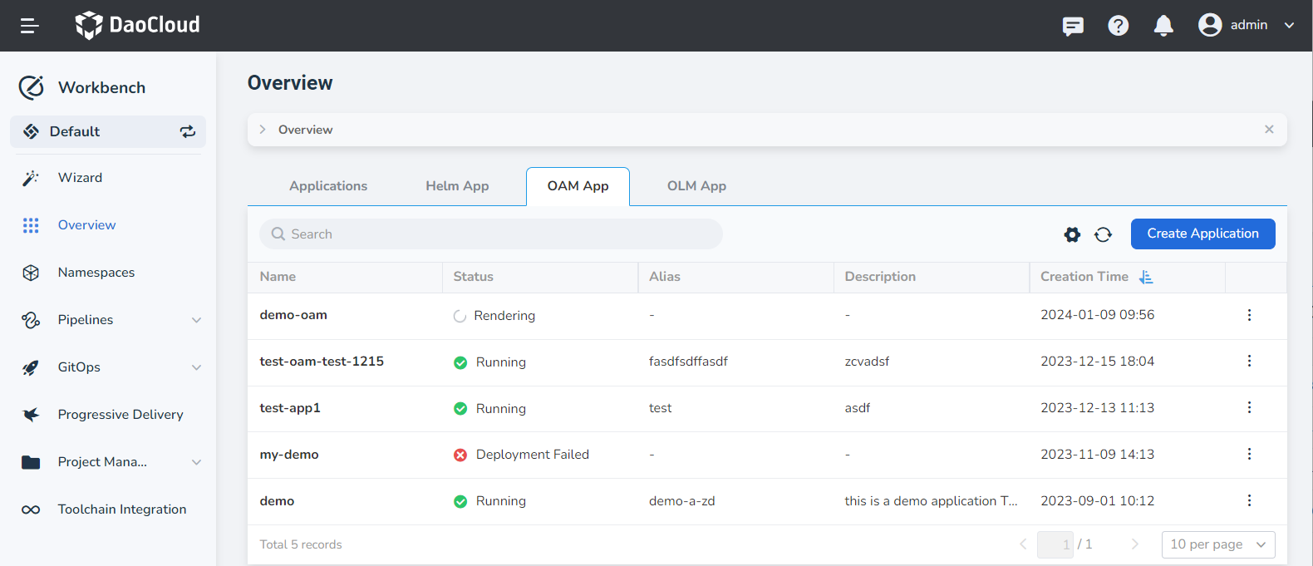Click the help question mark icon
The height and width of the screenshot is (566, 1313).
click(x=1118, y=26)
